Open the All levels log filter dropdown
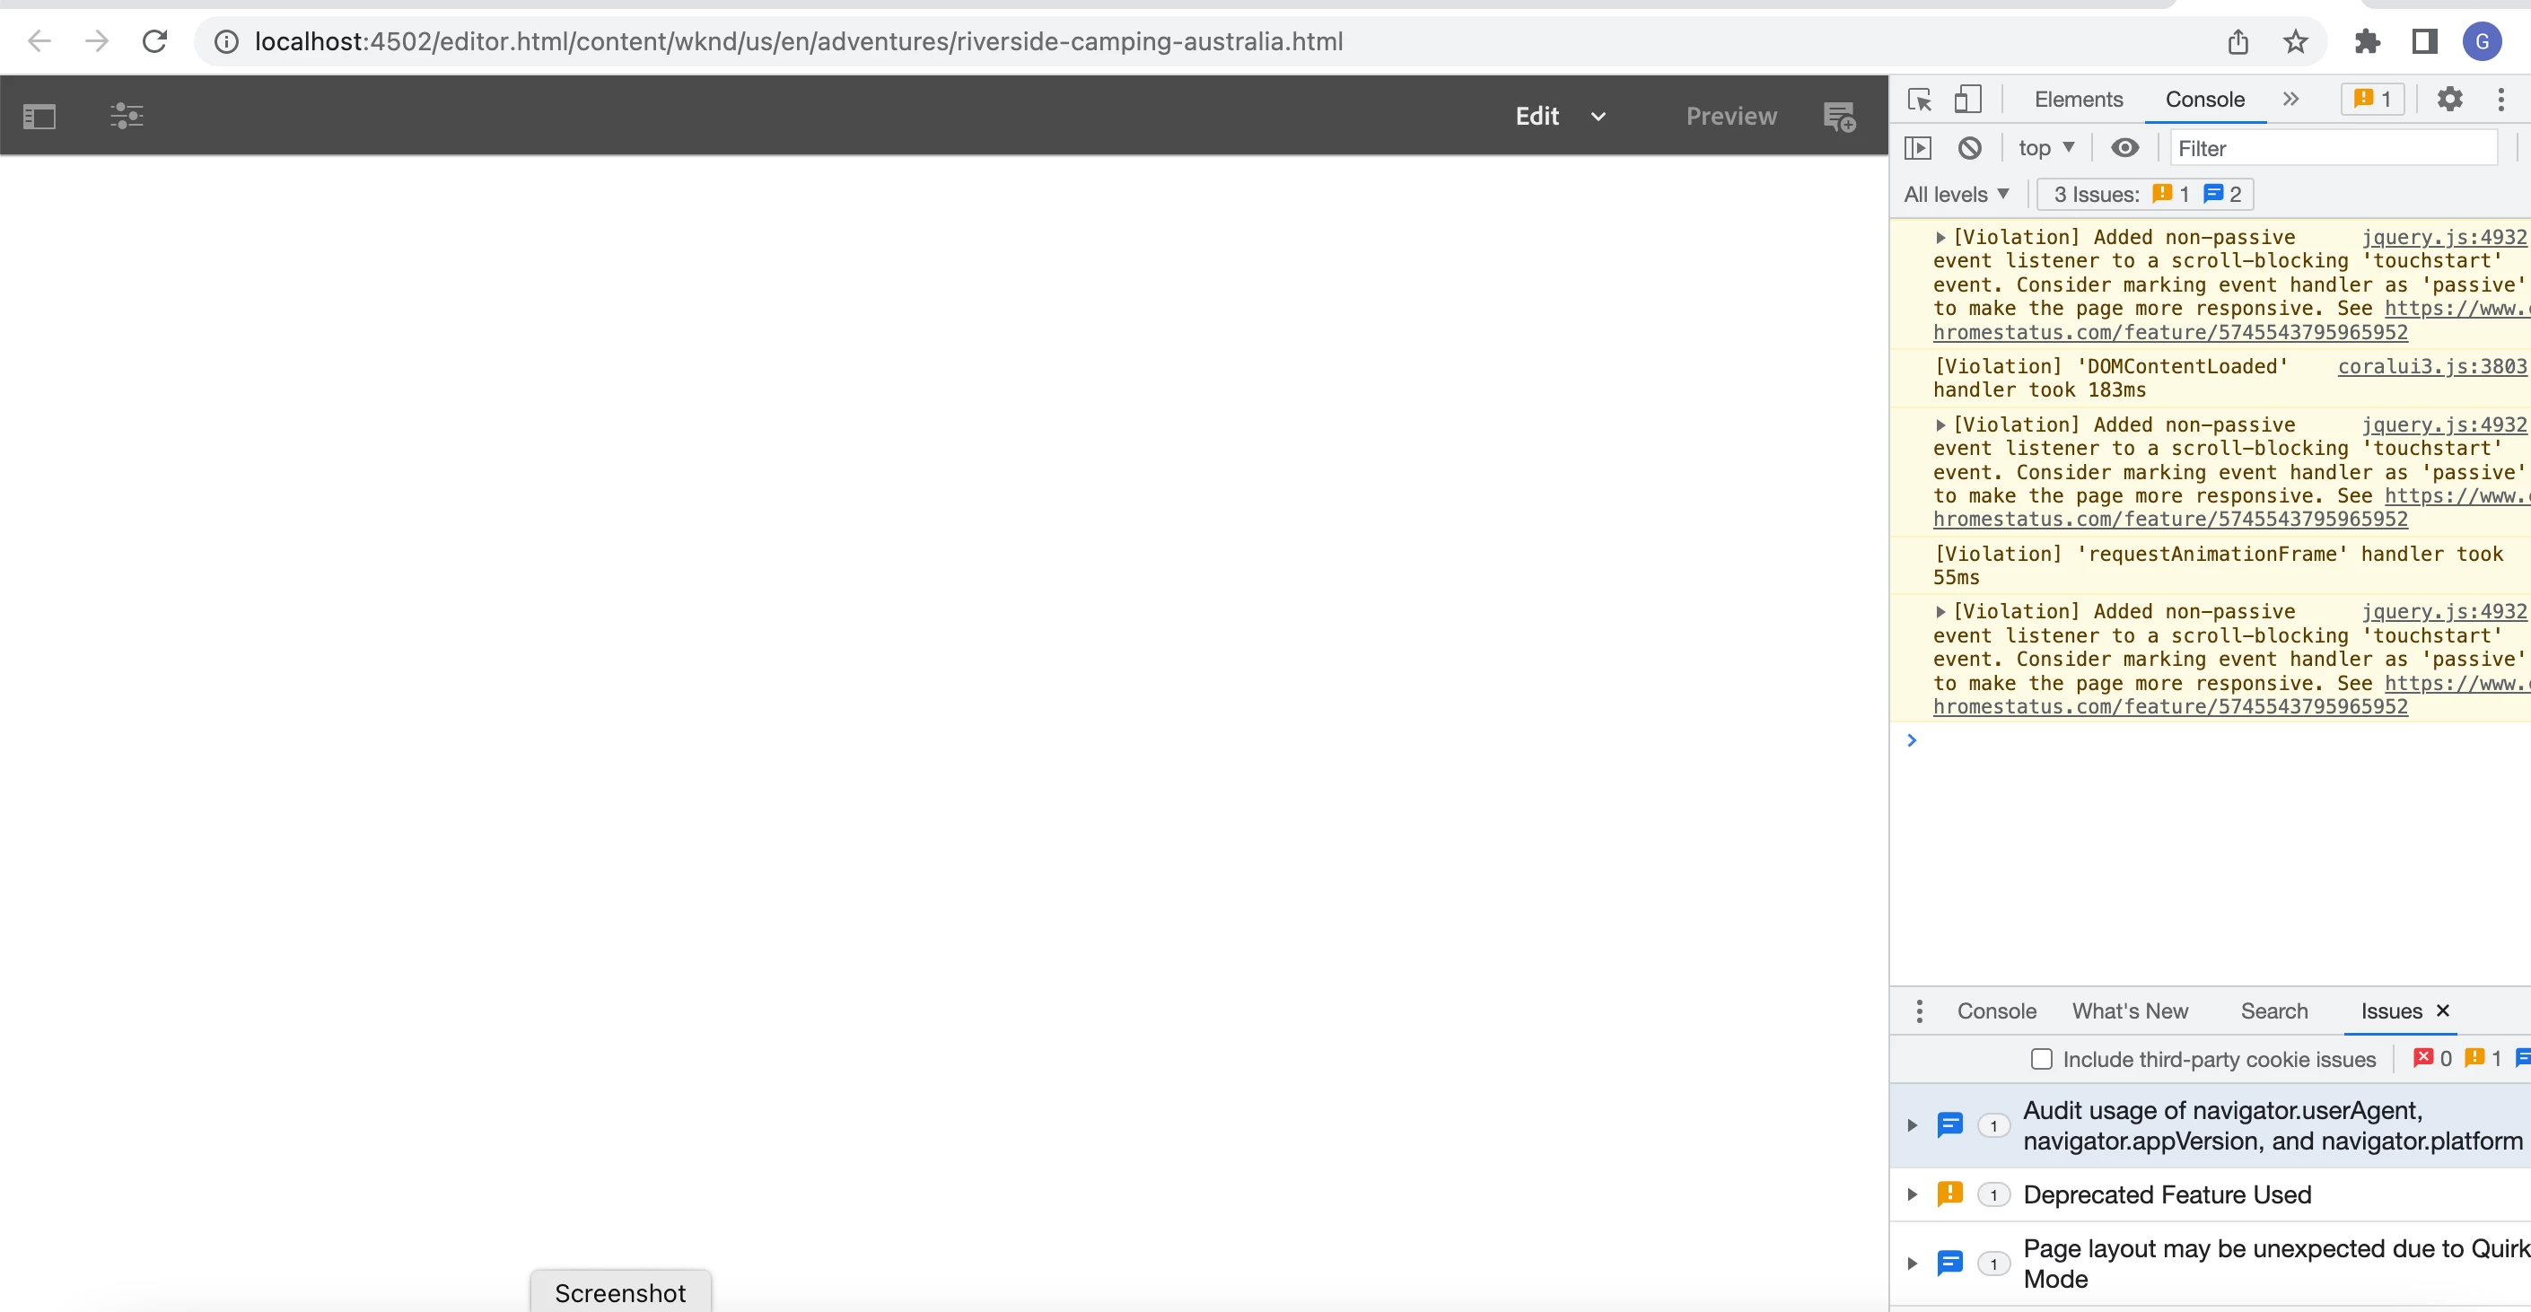Image resolution: width=2531 pixels, height=1312 pixels. (1955, 195)
